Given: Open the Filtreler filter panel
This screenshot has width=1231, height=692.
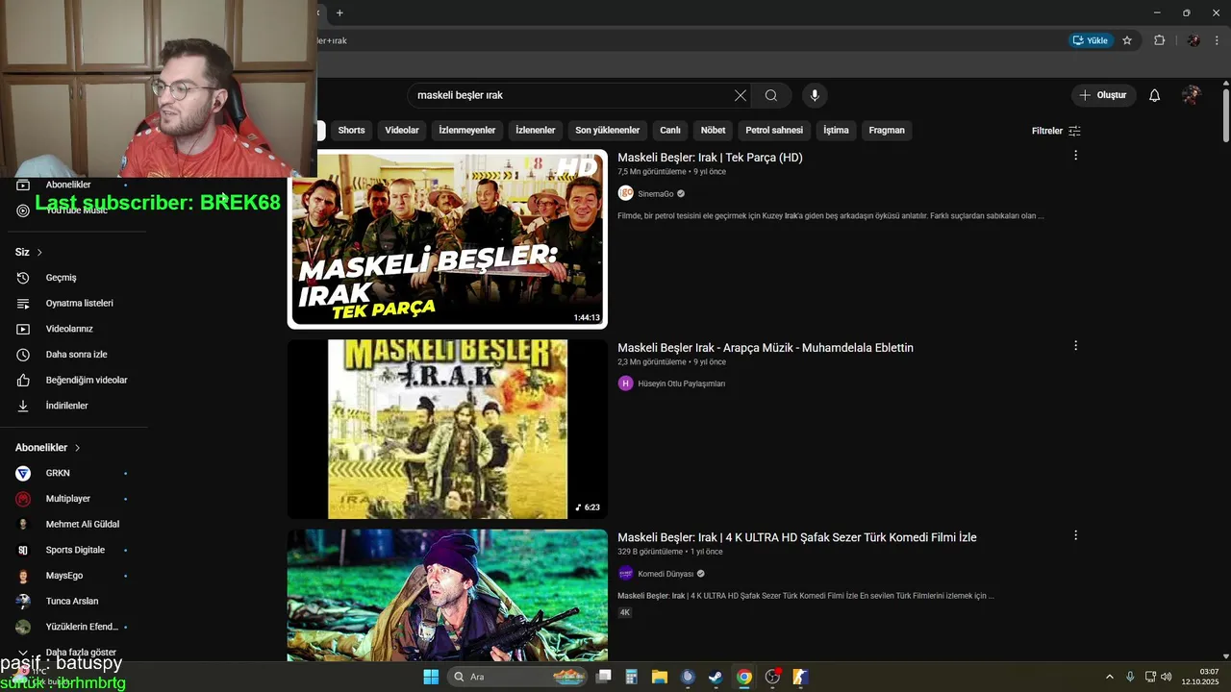Looking at the screenshot, I should pos(1056,131).
